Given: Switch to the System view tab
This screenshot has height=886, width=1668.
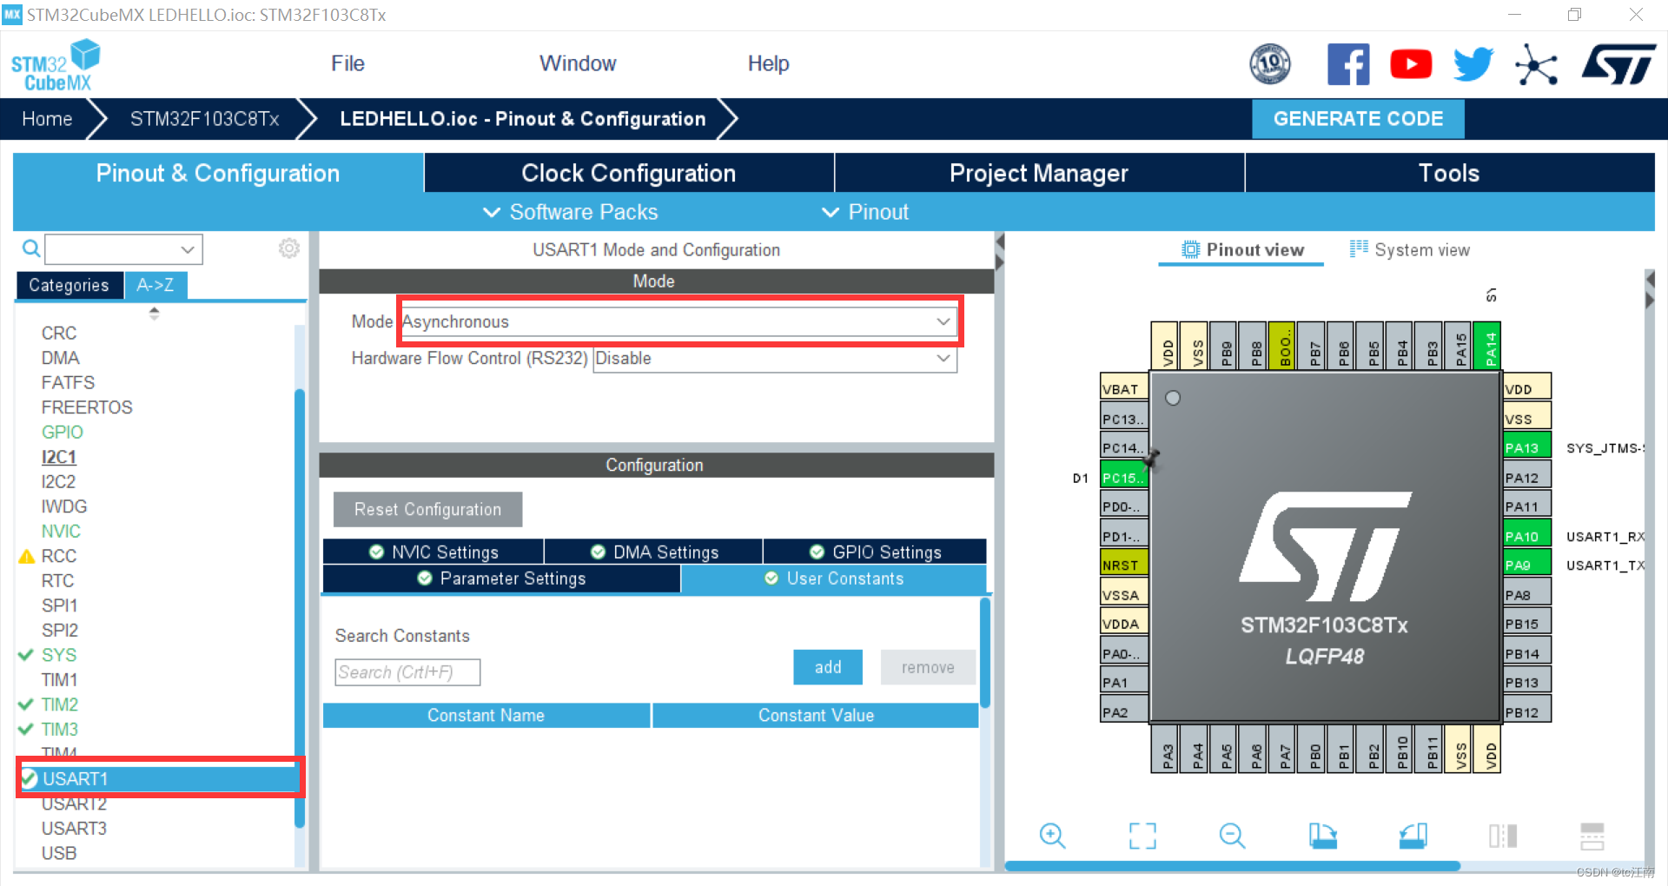Looking at the screenshot, I should 1410,250.
